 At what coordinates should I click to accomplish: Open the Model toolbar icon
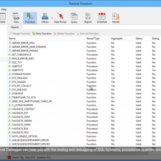coord(116,18)
